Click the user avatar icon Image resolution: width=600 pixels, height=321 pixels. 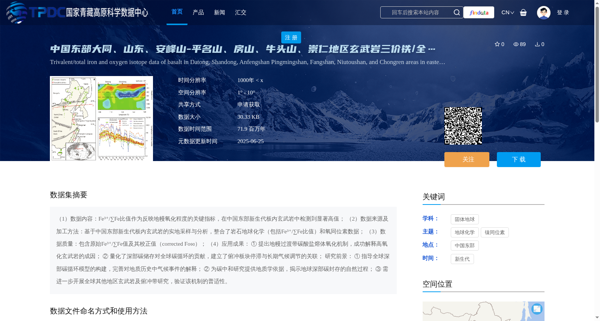point(543,12)
